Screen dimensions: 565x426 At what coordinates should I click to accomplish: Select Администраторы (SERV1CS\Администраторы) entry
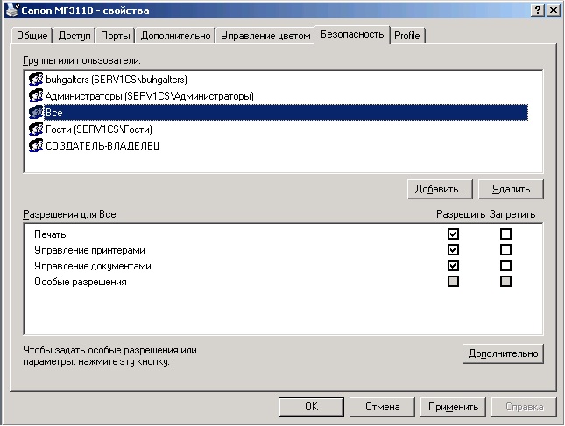[150, 96]
